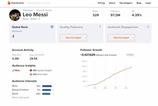Viewport: 158px width, 106px height.
Task: Select the Sports category tag
Action: coord(25,19)
